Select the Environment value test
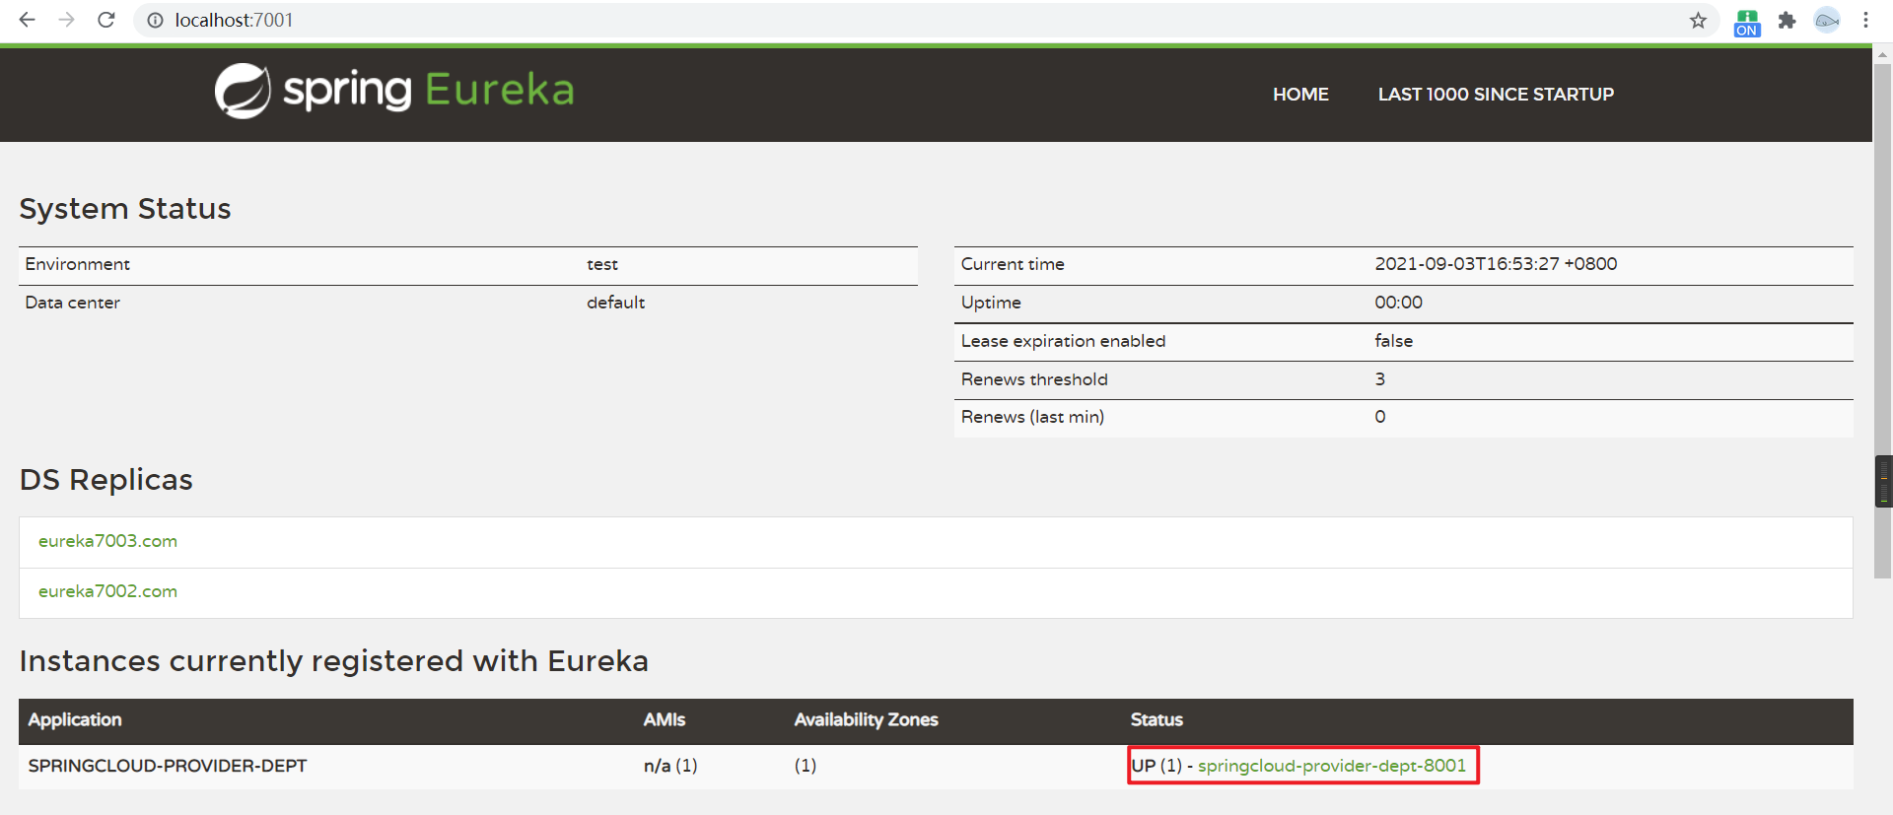1893x815 pixels. [x=602, y=264]
